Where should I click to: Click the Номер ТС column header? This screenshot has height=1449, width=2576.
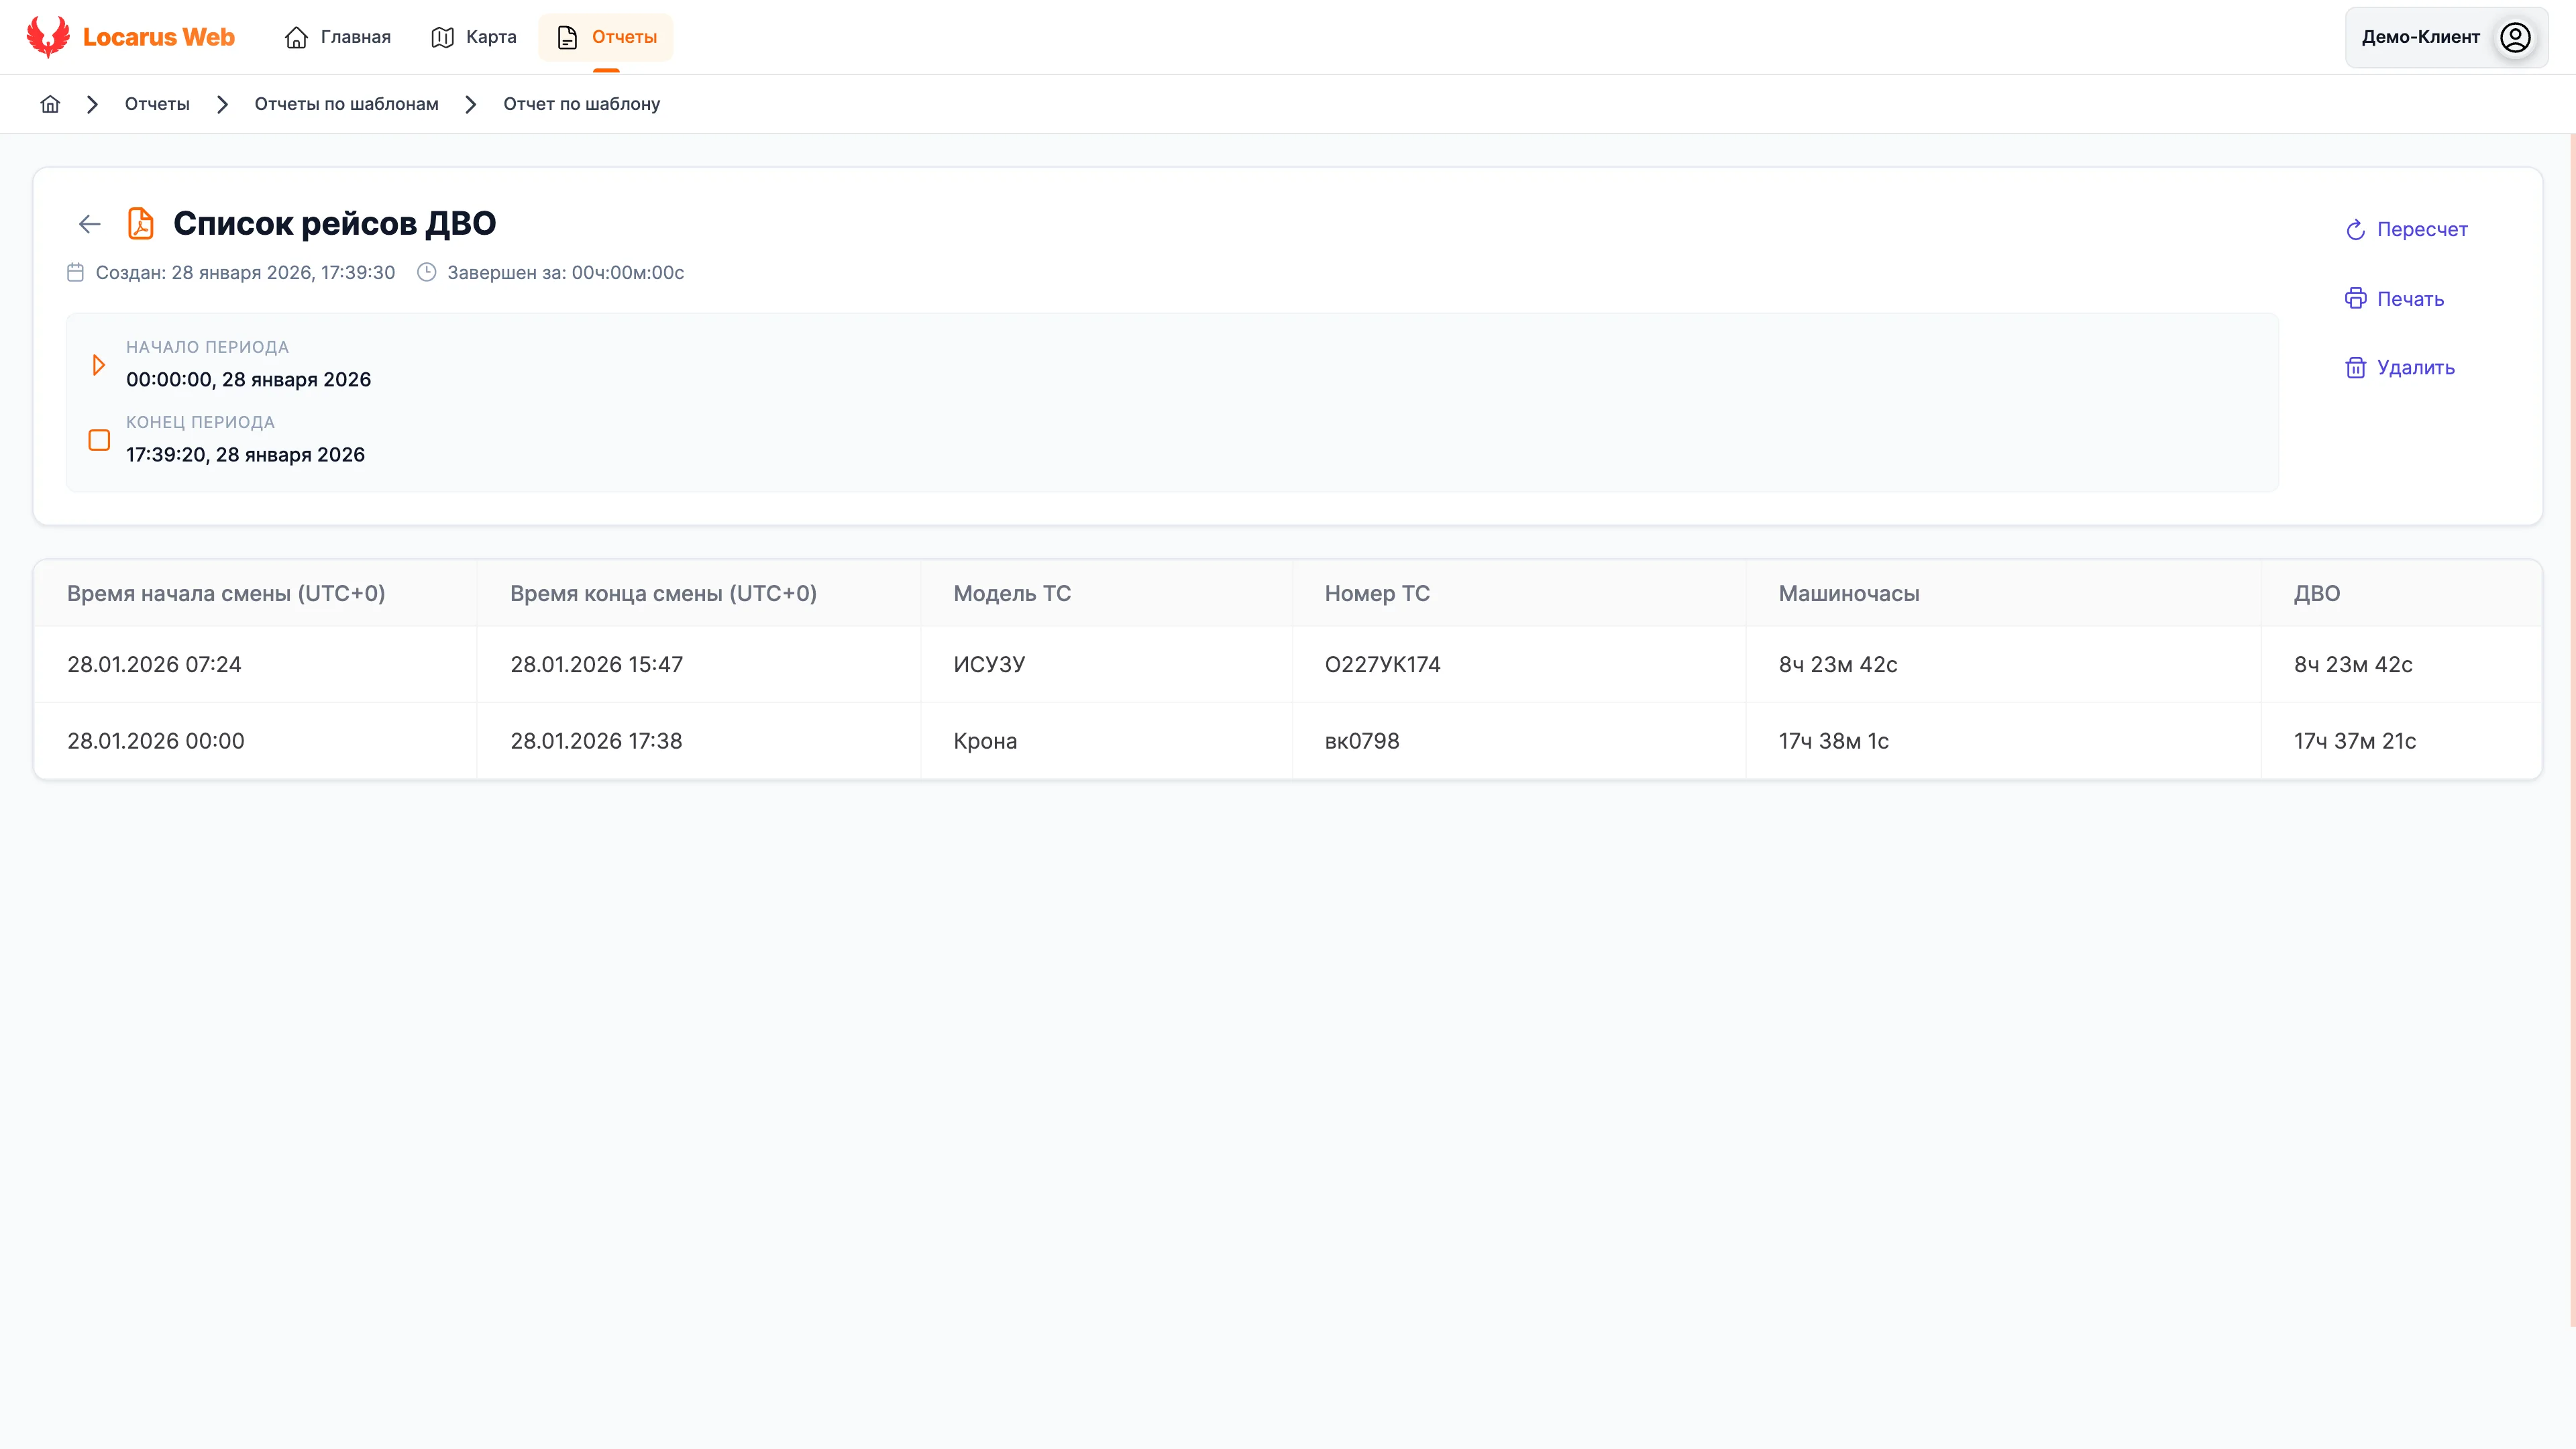click(x=1377, y=593)
